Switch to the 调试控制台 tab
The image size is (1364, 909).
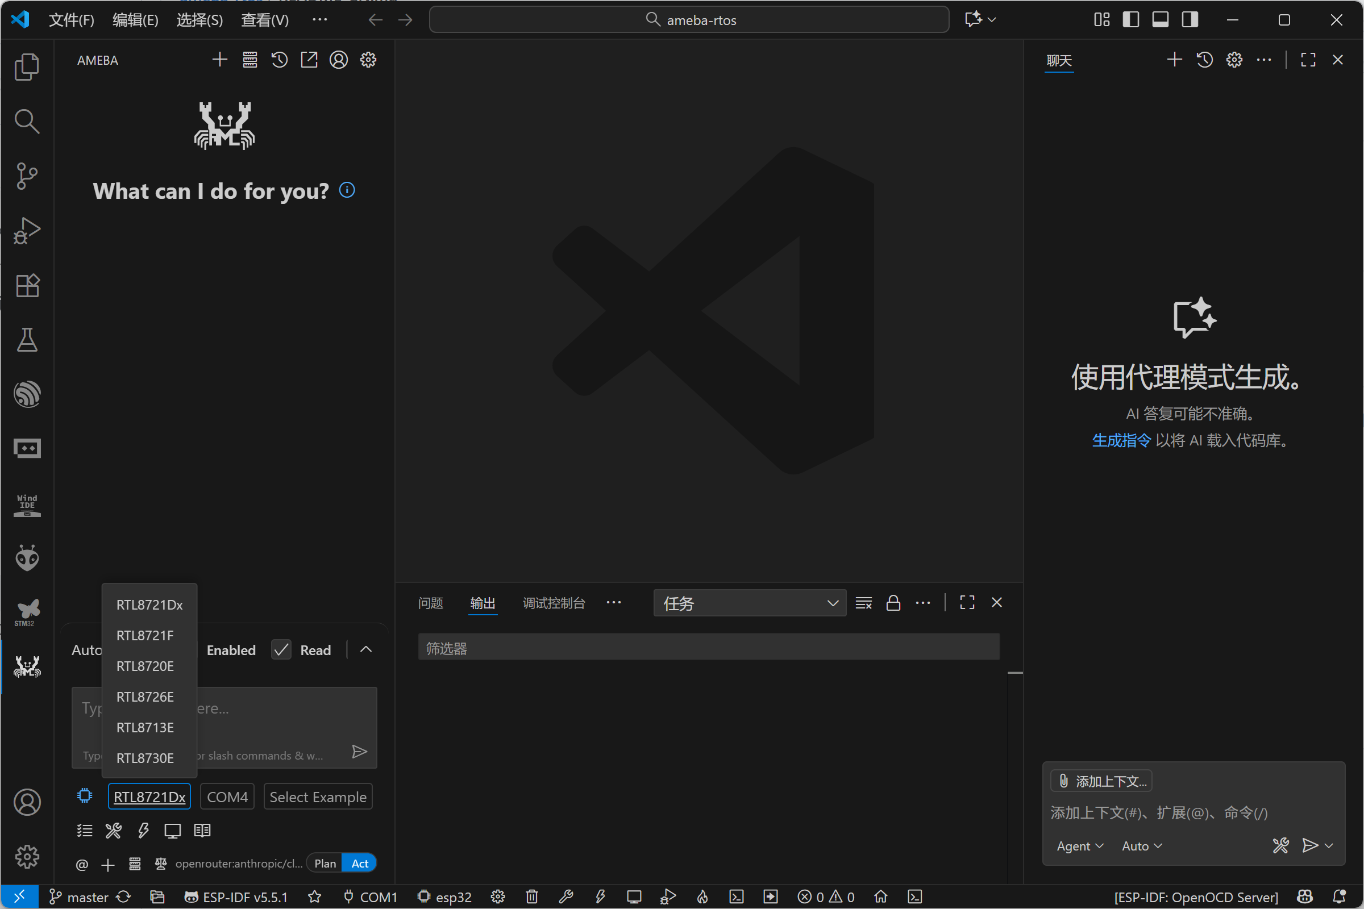coord(553,603)
